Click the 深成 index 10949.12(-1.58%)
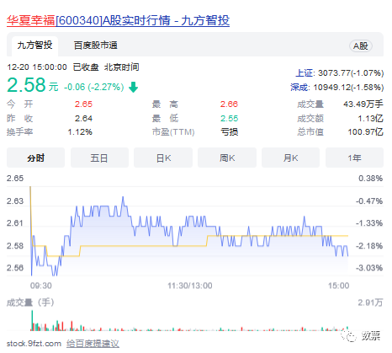 click(x=337, y=88)
